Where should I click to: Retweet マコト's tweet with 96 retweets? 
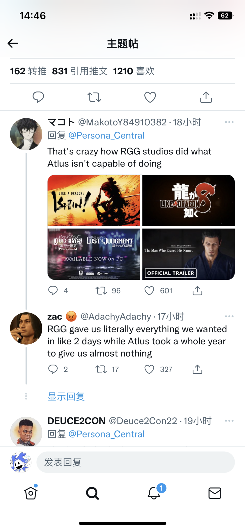(x=101, y=291)
